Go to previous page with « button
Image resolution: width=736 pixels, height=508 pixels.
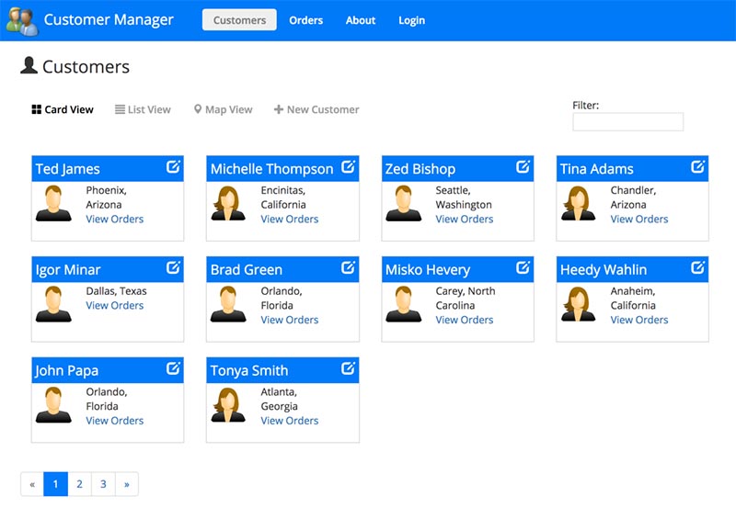click(x=32, y=484)
